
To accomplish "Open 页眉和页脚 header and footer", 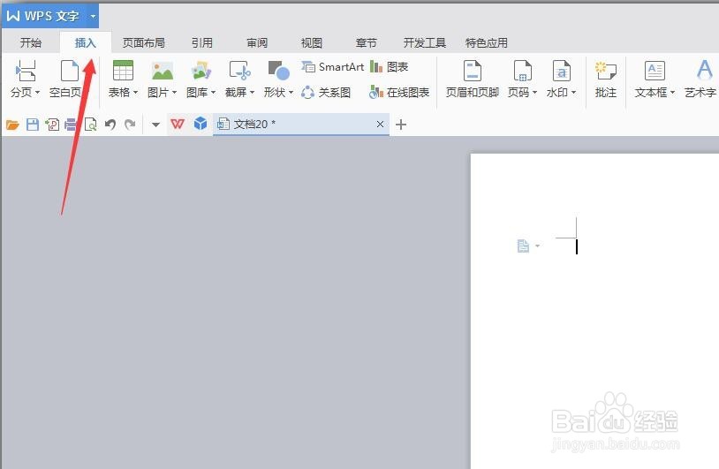I will (x=473, y=79).
